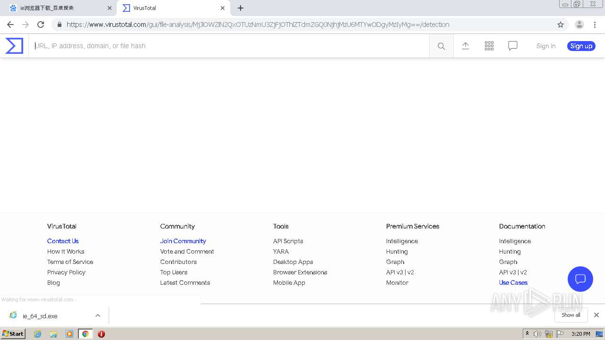Expand ie_64_sd.exe download options chevron
This screenshot has height=340, width=605.
pos(98,315)
